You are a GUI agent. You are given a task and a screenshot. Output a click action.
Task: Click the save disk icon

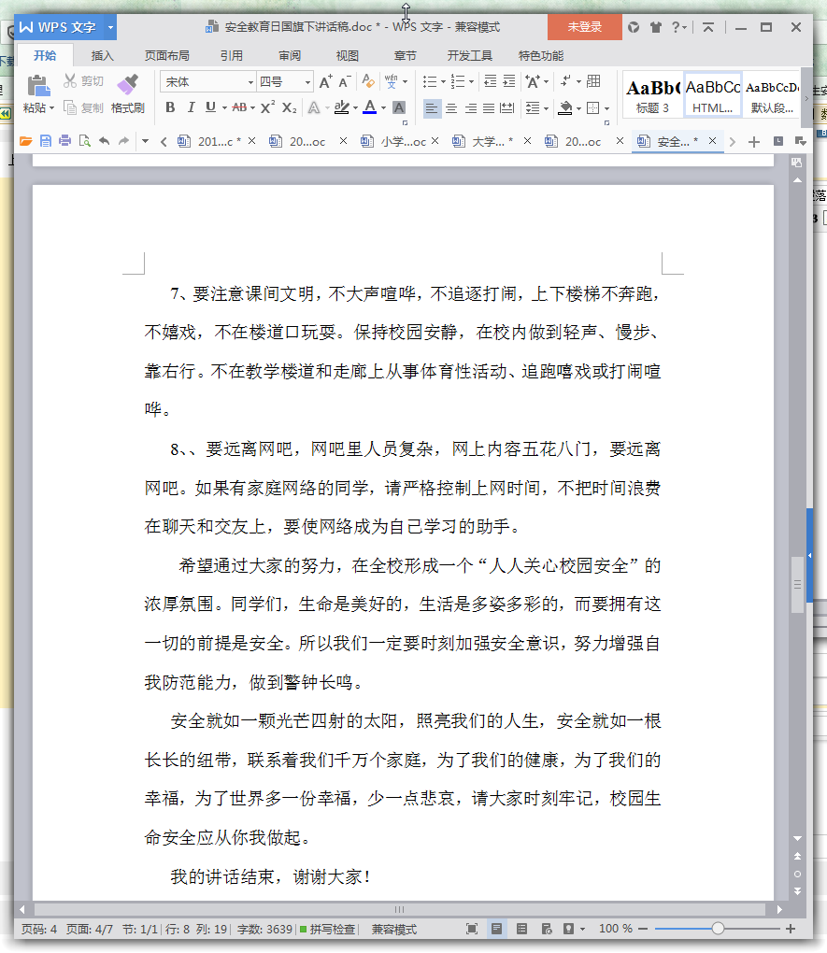click(46, 141)
